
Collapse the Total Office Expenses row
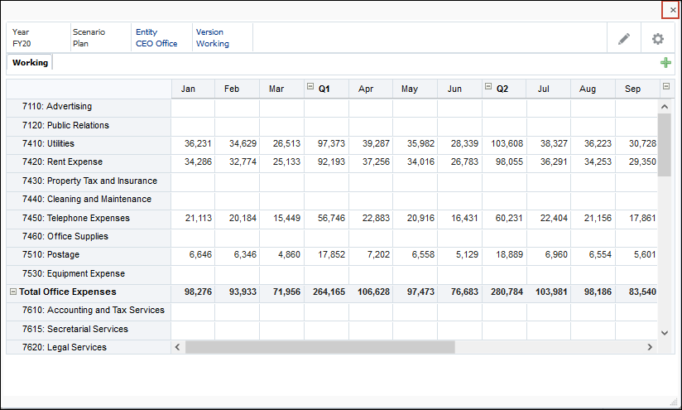pos(12,292)
